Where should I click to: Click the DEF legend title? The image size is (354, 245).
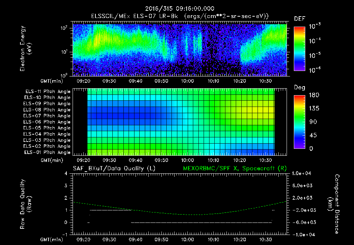(300, 19)
